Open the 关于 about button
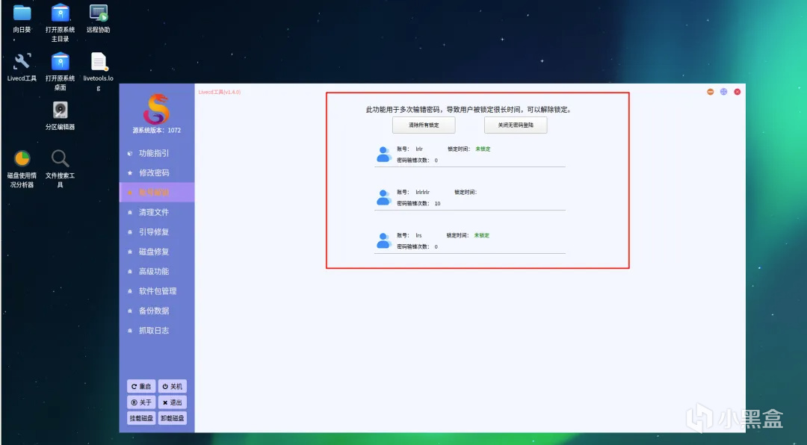The height and width of the screenshot is (445, 807). click(141, 402)
